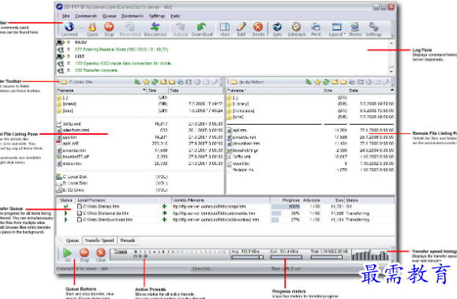Select the C: Local Disk entry
This screenshot has height=299, width=457.
[x=72, y=177]
